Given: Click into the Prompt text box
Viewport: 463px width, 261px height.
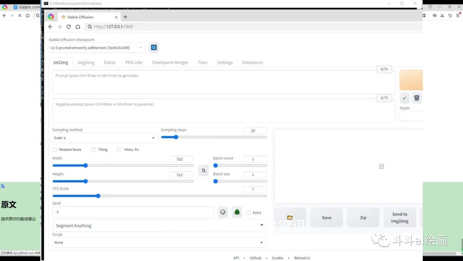Looking at the screenshot, I should 224,82.
